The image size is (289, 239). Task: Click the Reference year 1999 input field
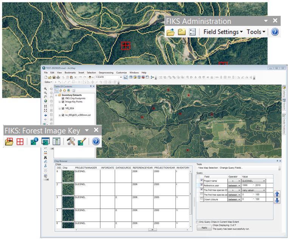click(247, 185)
